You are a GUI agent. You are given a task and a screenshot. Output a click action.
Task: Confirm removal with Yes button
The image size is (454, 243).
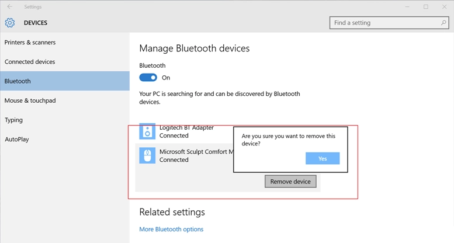click(x=323, y=158)
